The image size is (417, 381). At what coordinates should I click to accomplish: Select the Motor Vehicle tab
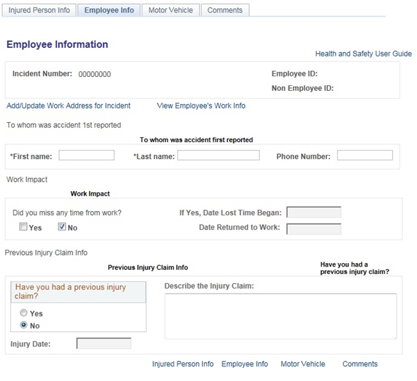click(172, 10)
